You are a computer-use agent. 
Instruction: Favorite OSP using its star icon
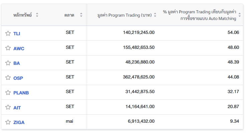(x=8, y=78)
